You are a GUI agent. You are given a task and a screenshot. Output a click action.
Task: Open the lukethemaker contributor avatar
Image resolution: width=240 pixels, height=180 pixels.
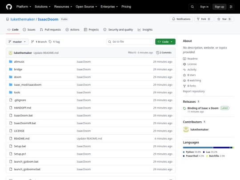(x=186, y=129)
